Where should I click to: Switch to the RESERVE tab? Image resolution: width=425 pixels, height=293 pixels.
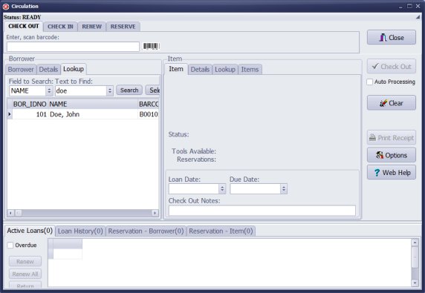(x=123, y=27)
